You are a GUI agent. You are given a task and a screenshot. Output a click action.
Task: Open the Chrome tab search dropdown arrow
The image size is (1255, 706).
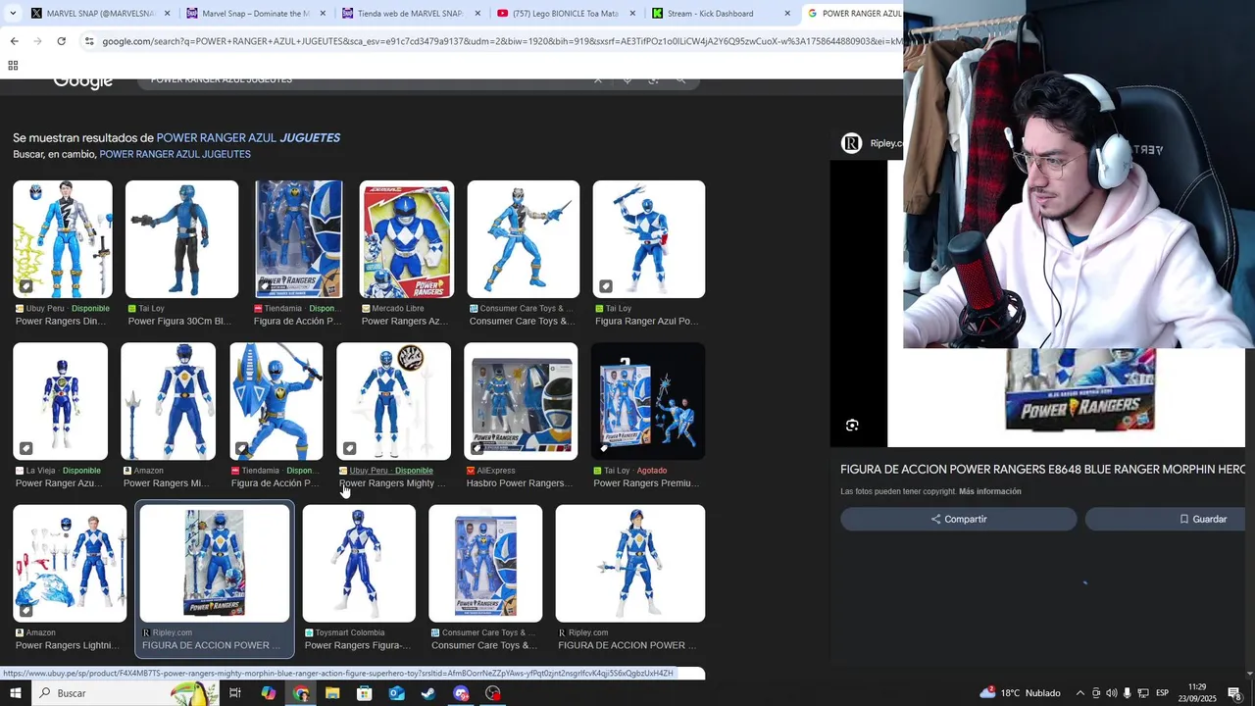tap(13, 14)
